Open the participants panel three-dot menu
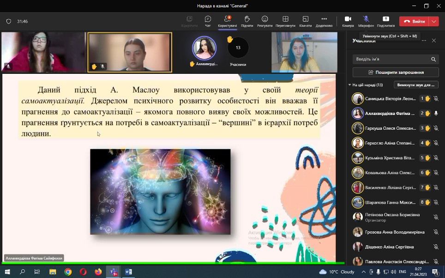445x278 pixels. (424, 41)
